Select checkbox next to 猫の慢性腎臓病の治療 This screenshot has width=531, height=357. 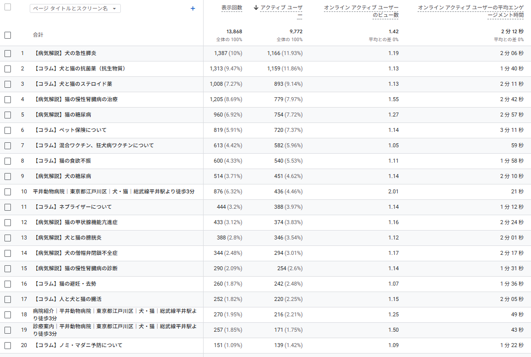(x=8, y=100)
